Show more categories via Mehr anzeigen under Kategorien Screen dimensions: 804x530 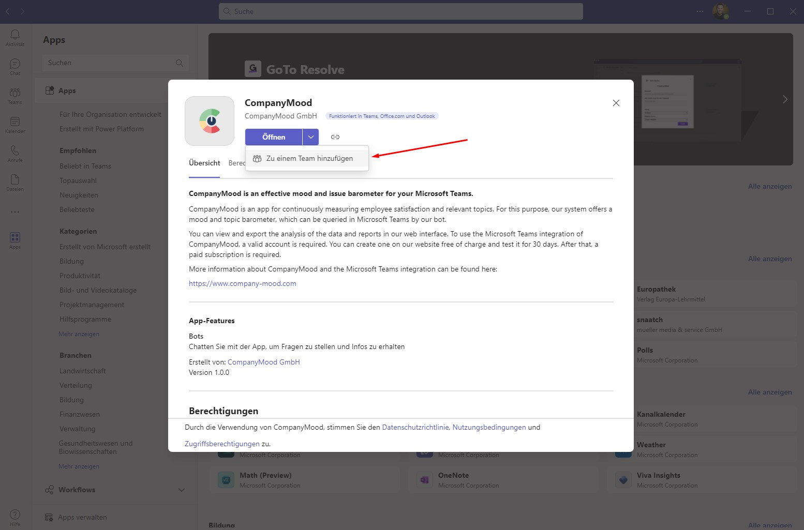[x=79, y=334]
